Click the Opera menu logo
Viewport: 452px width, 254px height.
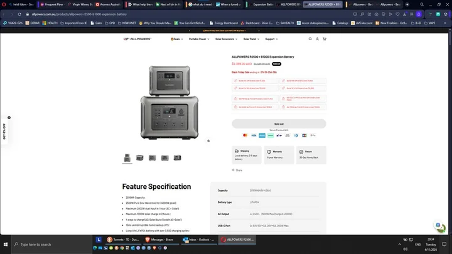4,4
